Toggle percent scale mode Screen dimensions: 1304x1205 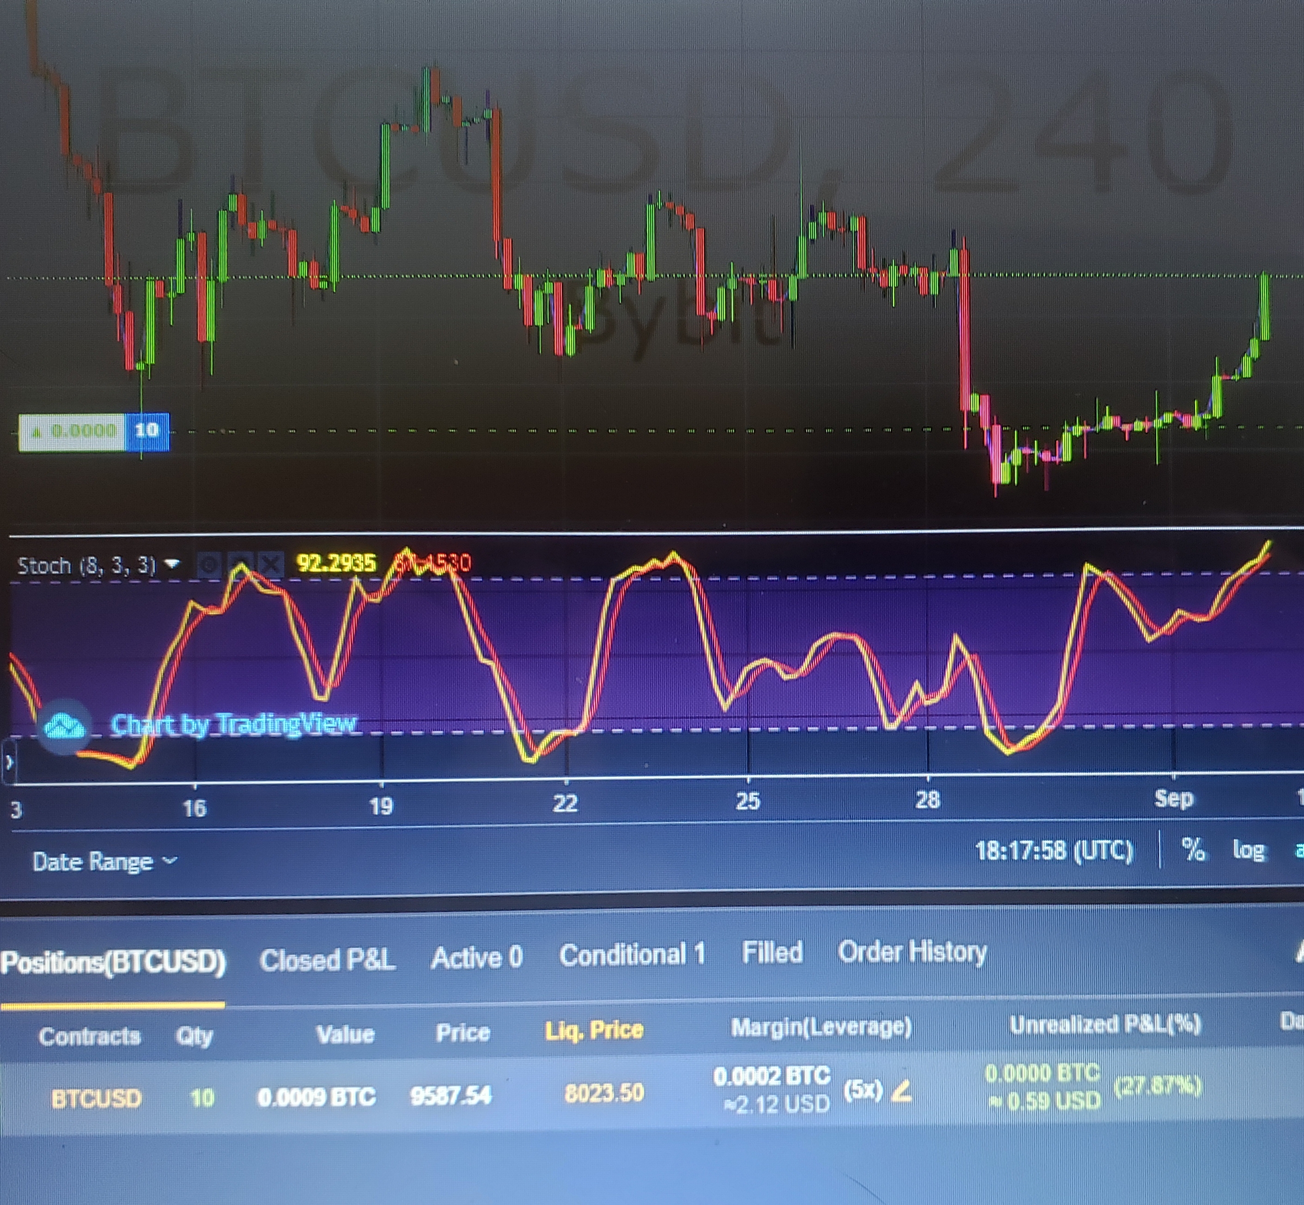coord(1193,850)
